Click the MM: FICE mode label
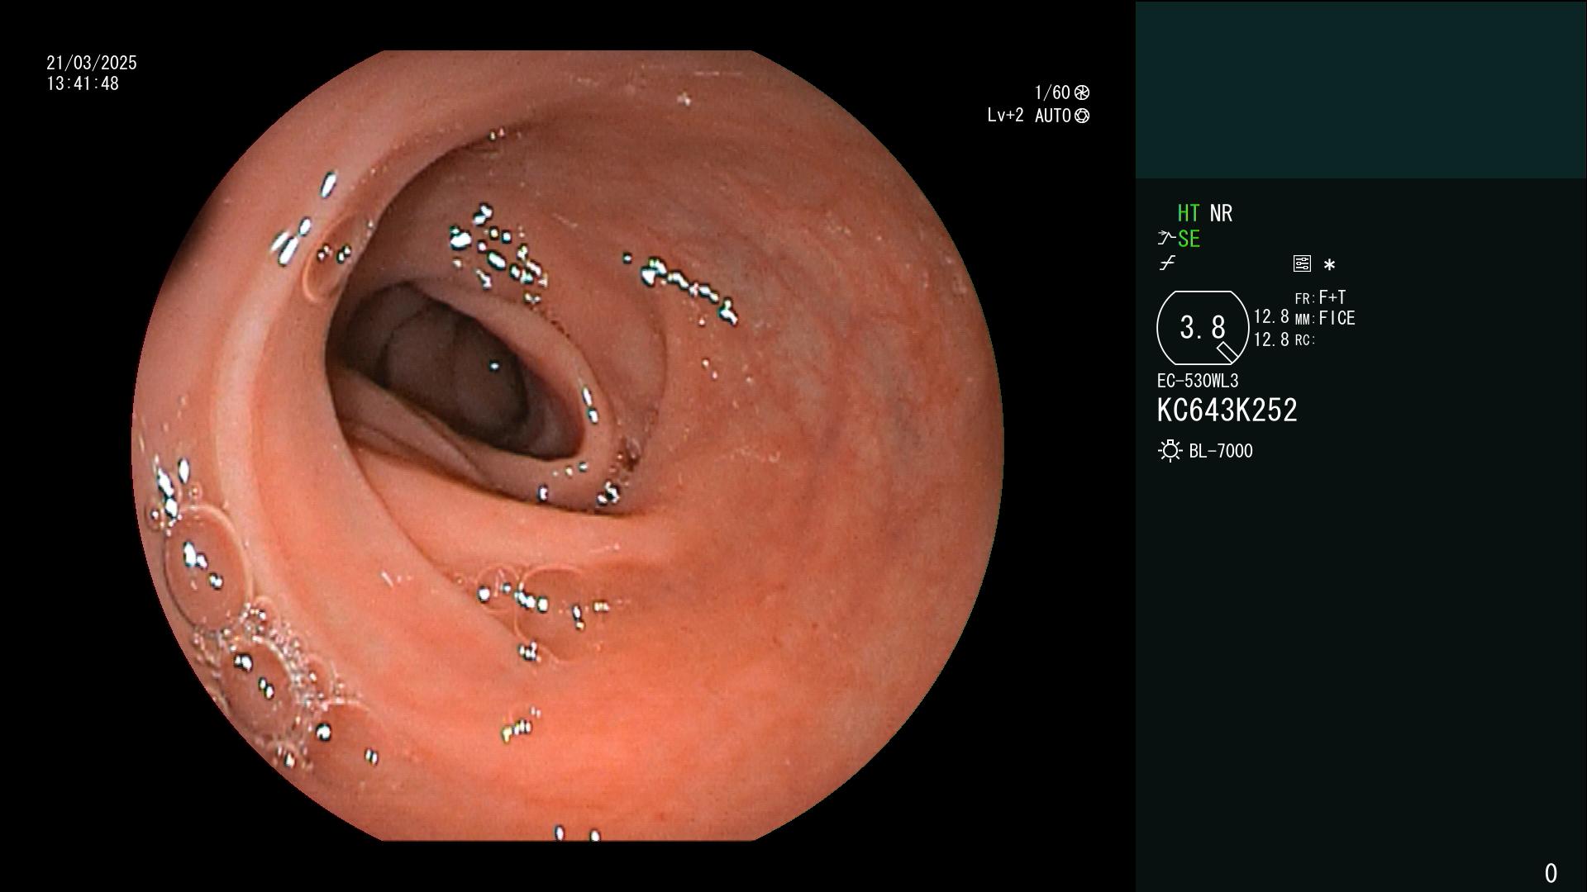 [x=1325, y=318]
